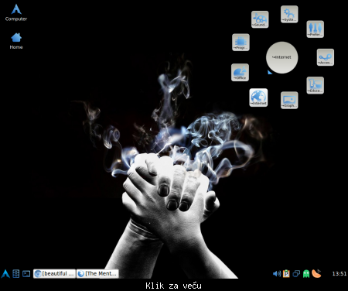Launch the terminal from the taskbar
Image resolution: width=348 pixels, height=291 pixels.
pyautogui.click(x=26, y=274)
